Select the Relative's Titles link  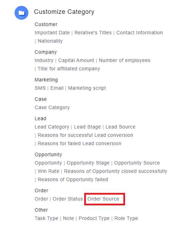[x=93, y=33]
